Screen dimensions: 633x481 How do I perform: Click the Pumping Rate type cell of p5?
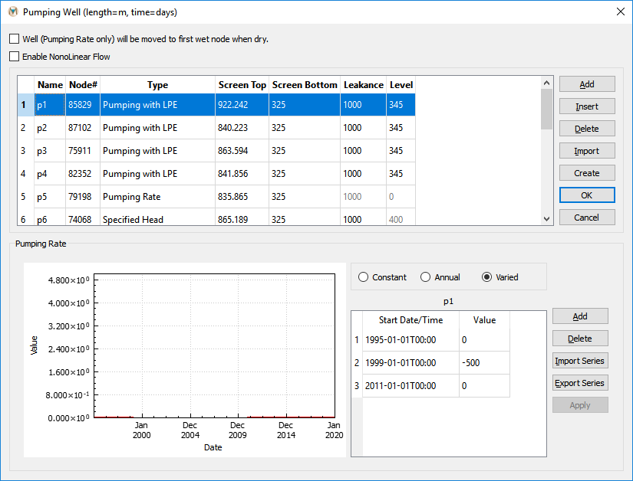(157, 197)
